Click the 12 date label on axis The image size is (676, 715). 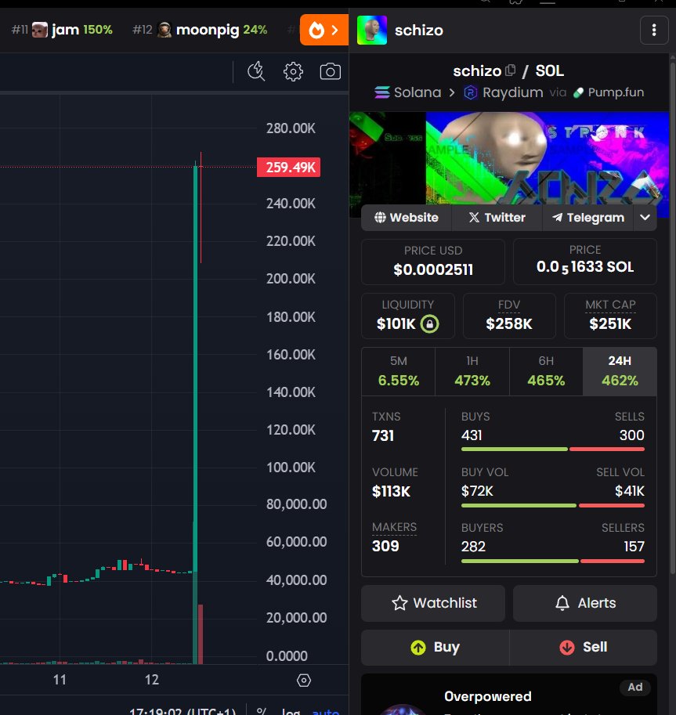151,680
